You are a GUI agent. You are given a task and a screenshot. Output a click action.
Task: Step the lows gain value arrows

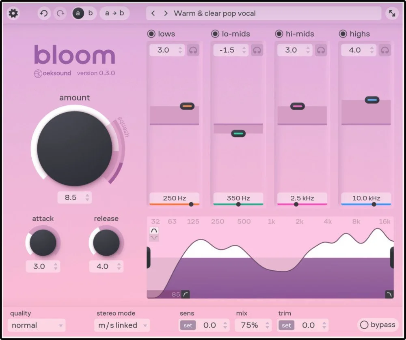click(x=180, y=50)
